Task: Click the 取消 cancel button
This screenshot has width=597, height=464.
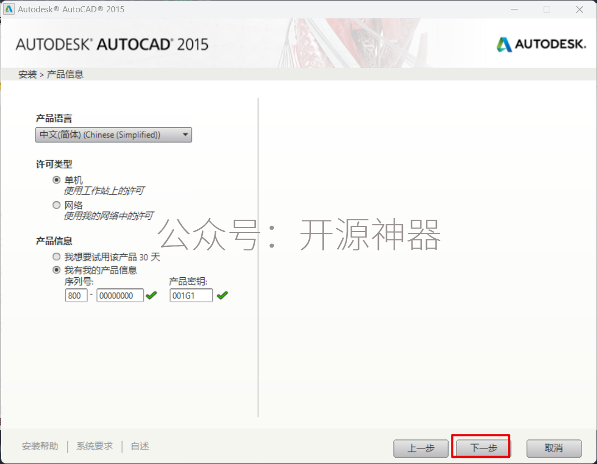Action: [x=554, y=448]
